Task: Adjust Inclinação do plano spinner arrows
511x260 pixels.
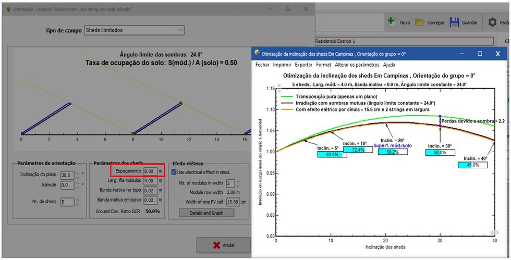Action: tap(78, 175)
